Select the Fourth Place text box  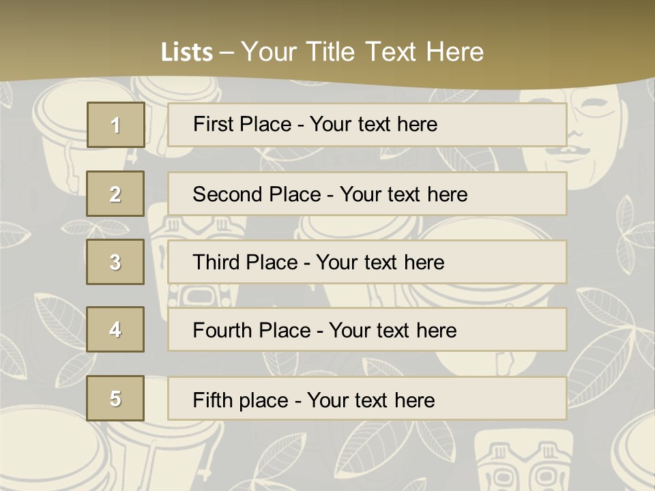[x=367, y=329]
